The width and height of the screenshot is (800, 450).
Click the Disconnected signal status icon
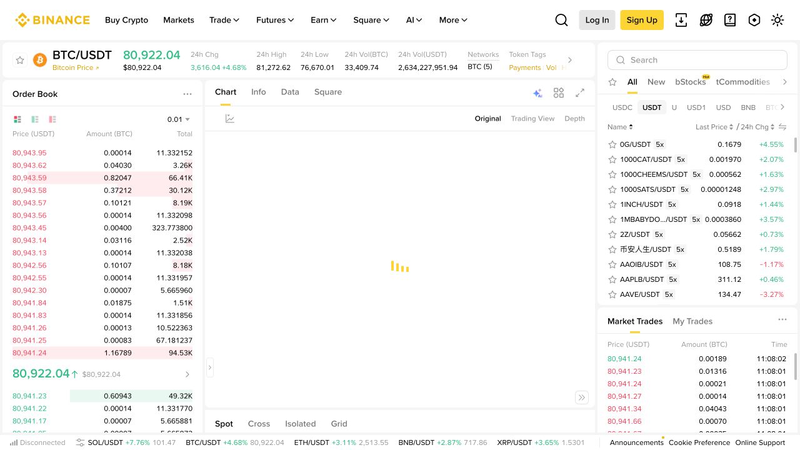tap(14, 442)
